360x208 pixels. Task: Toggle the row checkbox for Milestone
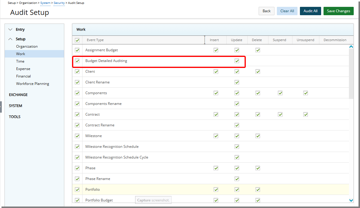pos(77,136)
